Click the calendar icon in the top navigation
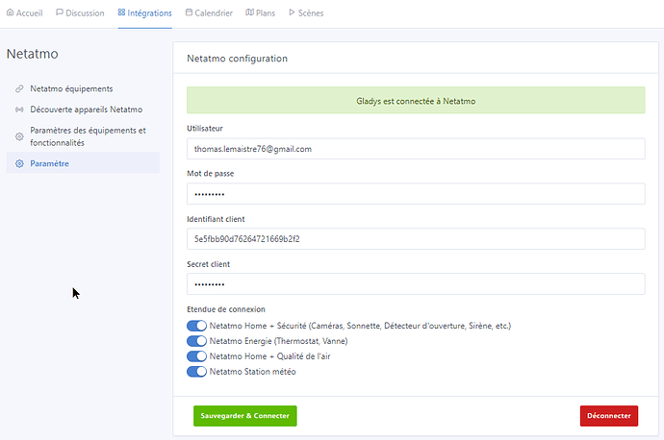Viewport: 664px width, 440px height. [x=189, y=13]
